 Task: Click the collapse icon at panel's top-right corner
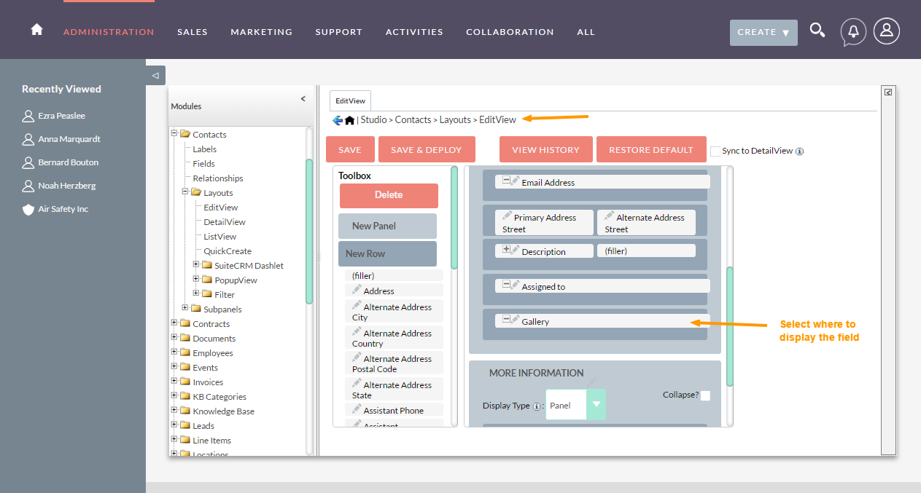(x=888, y=92)
